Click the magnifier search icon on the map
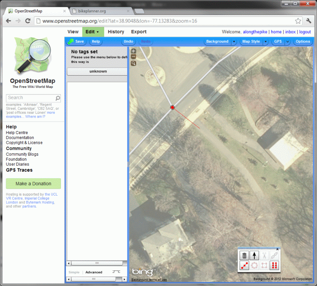The image size is (317, 286). 133,63
